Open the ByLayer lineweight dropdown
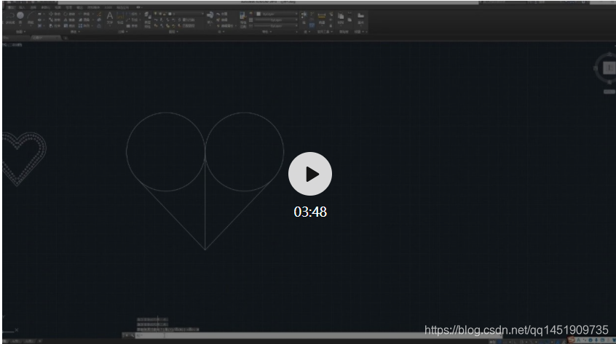The width and height of the screenshot is (616, 344). [x=277, y=20]
